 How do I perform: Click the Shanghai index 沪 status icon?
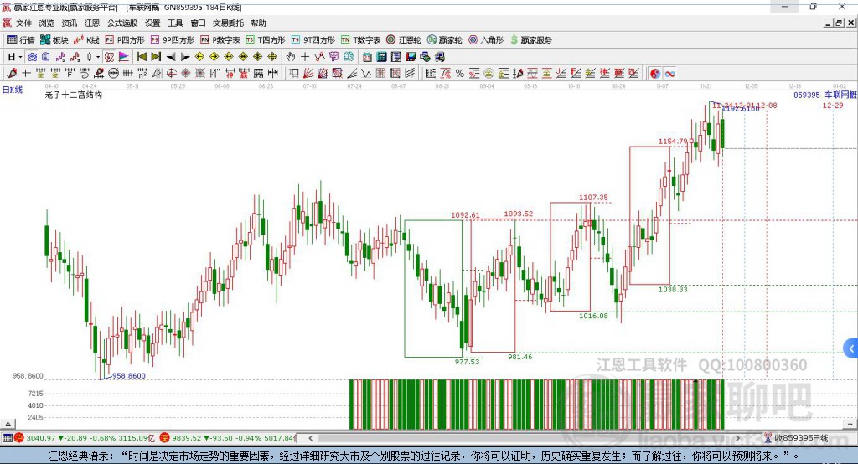coord(19,438)
